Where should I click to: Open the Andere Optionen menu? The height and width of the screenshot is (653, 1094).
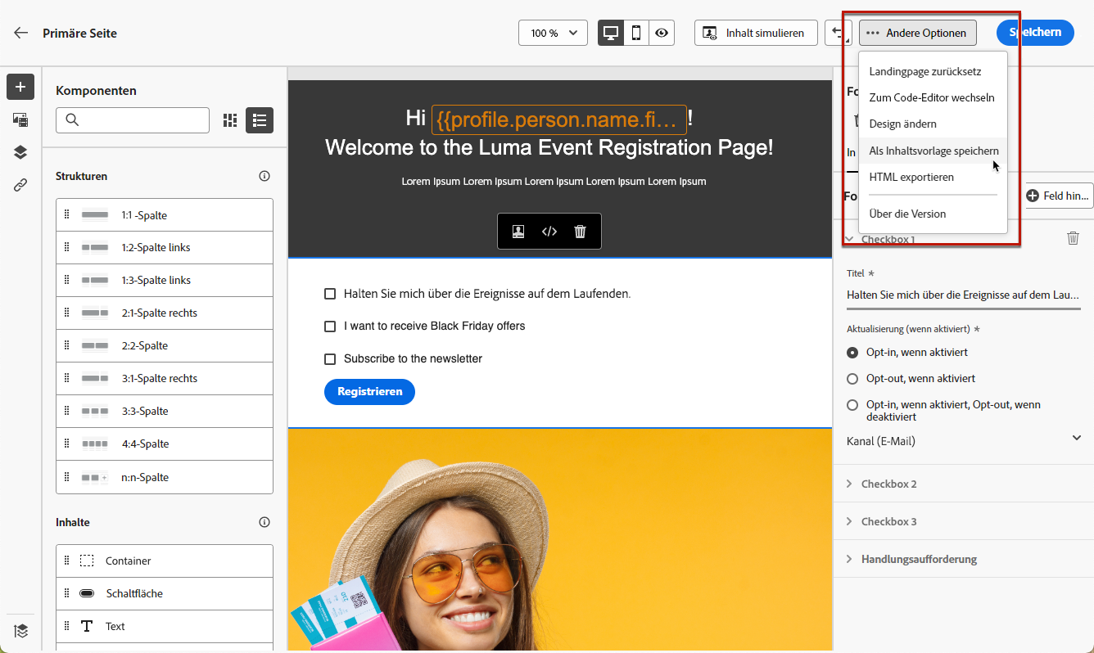point(917,34)
